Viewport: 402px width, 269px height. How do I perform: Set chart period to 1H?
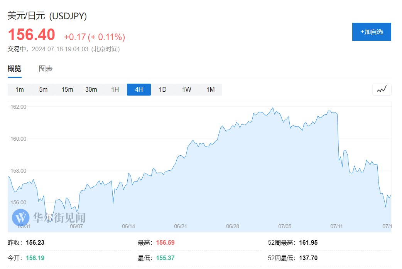pos(115,90)
